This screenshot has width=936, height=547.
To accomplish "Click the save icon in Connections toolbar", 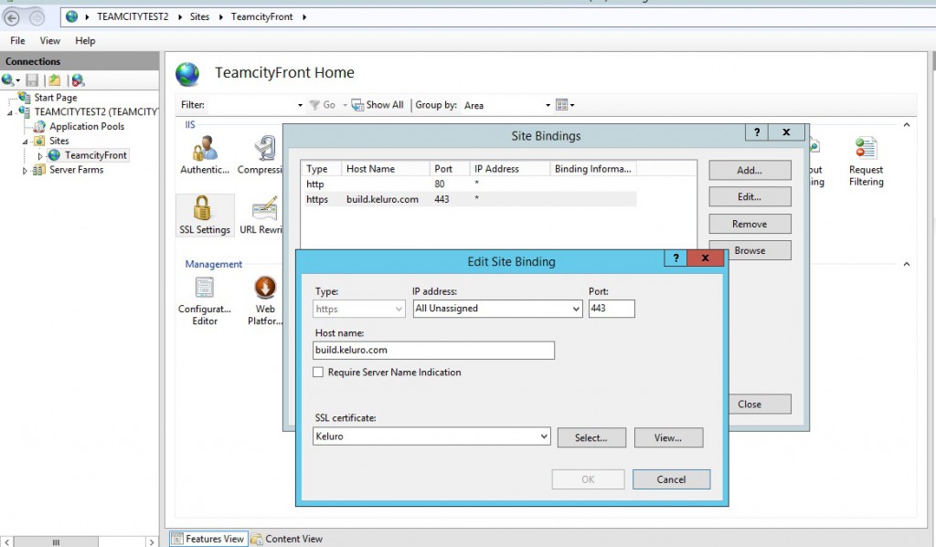I will (x=32, y=80).
